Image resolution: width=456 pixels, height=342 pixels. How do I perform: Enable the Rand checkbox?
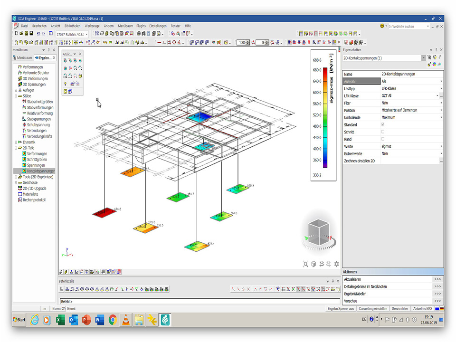coord(383,139)
